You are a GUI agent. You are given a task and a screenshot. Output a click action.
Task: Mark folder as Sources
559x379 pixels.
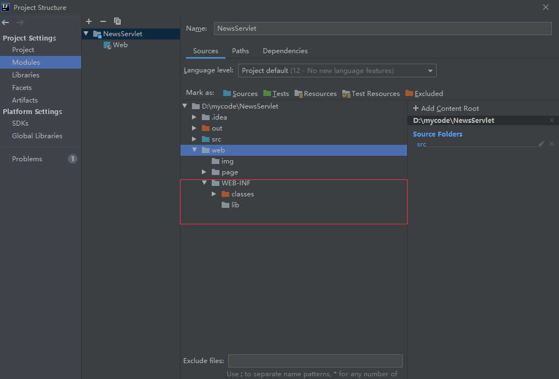pyautogui.click(x=240, y=93)
